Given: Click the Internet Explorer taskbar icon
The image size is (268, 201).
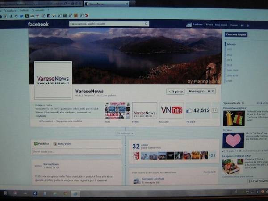Looking at the screenshot, I should (x=75, y=193).
